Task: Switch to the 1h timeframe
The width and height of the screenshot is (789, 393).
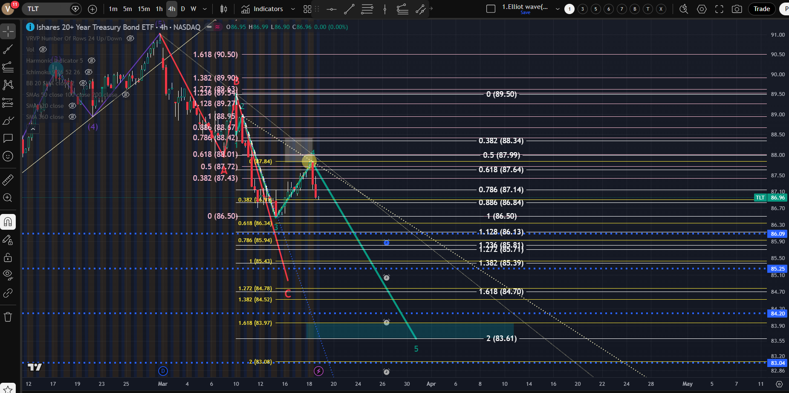Action: coord(159,9)
